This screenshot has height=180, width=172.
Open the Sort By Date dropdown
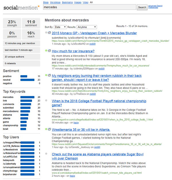(x=60, y=27)
